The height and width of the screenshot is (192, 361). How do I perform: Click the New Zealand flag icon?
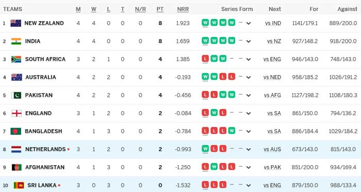click(16, 23)
